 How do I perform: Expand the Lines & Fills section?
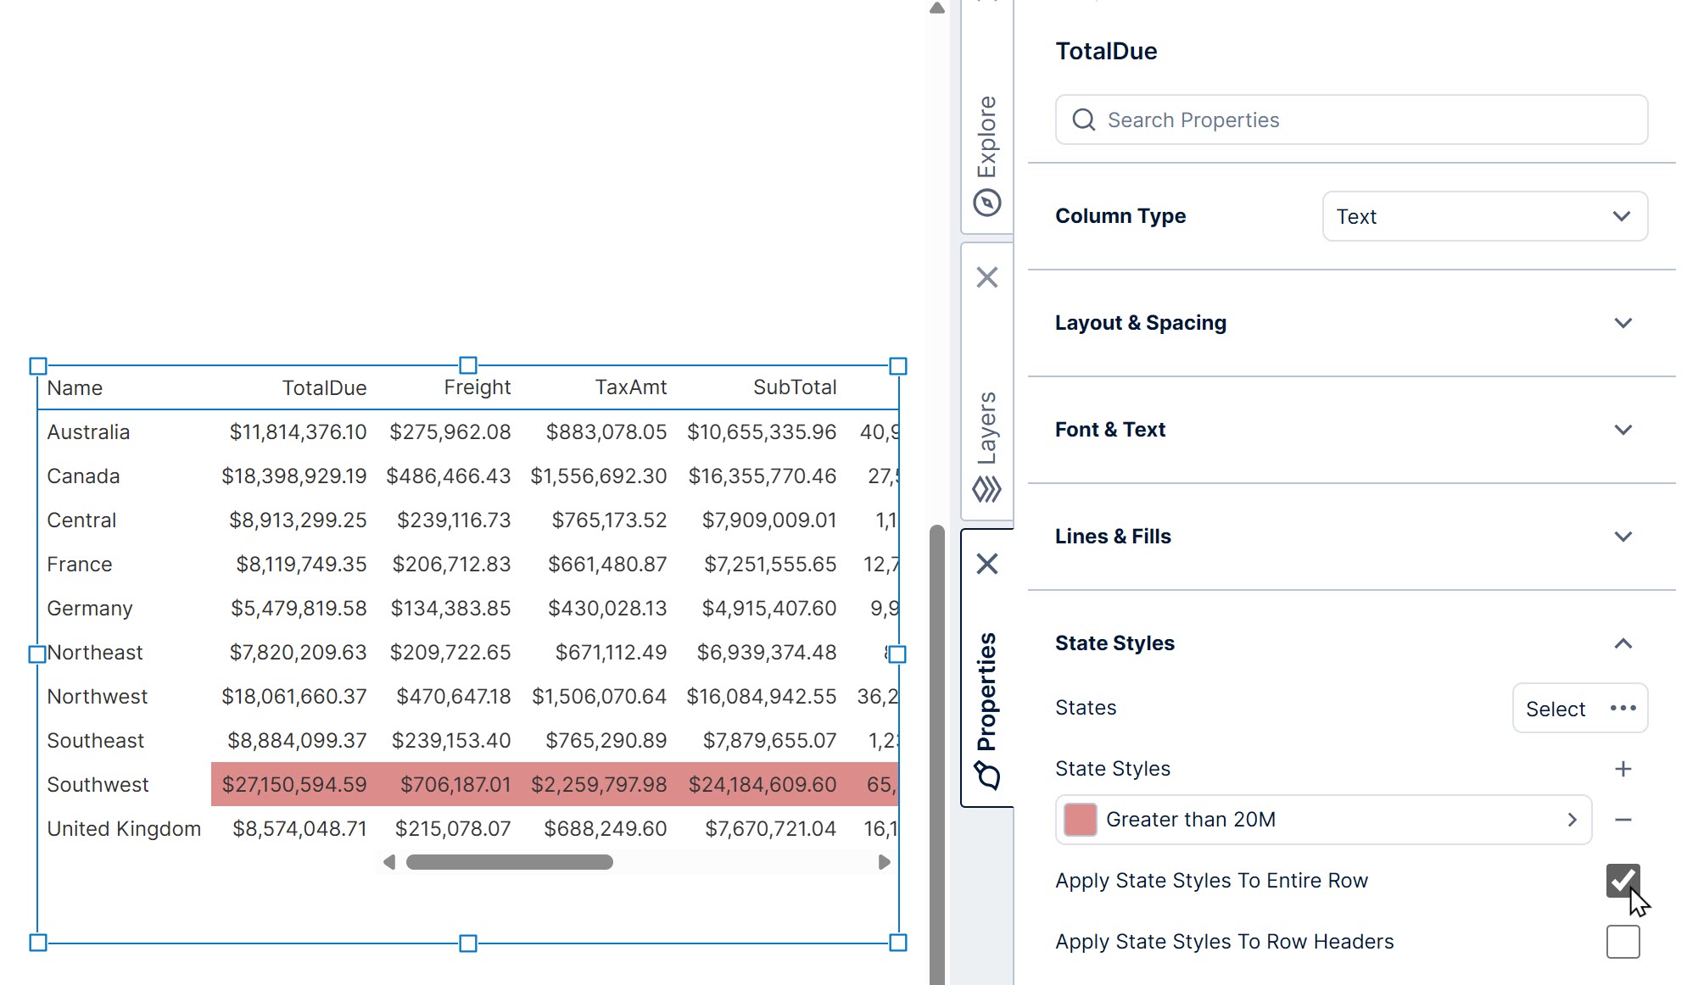[1623, 537]
